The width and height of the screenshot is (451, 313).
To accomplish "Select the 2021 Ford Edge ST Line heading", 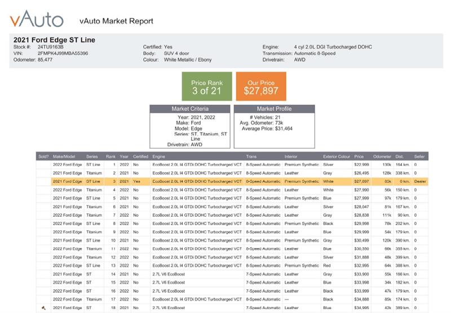I will (54, 40).
